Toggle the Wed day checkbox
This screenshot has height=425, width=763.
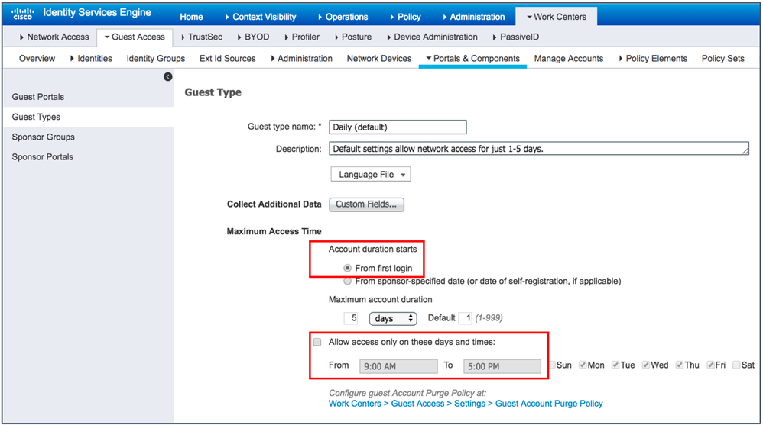click(646, 365)
